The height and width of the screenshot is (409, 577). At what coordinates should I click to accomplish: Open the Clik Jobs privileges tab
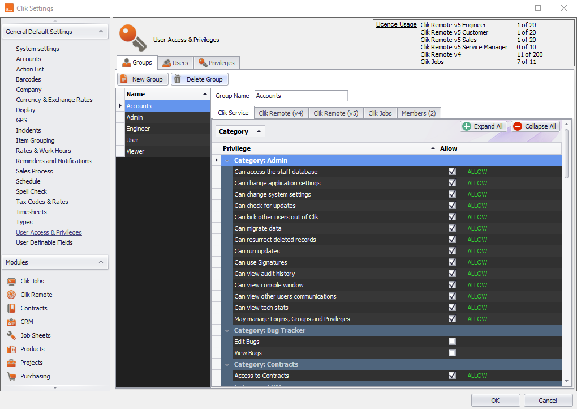[x=380, y=113]
